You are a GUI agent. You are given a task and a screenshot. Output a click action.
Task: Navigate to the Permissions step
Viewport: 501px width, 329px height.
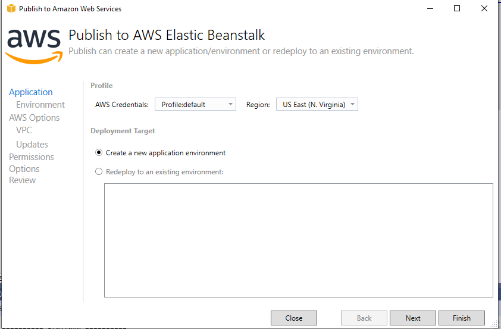32,157
